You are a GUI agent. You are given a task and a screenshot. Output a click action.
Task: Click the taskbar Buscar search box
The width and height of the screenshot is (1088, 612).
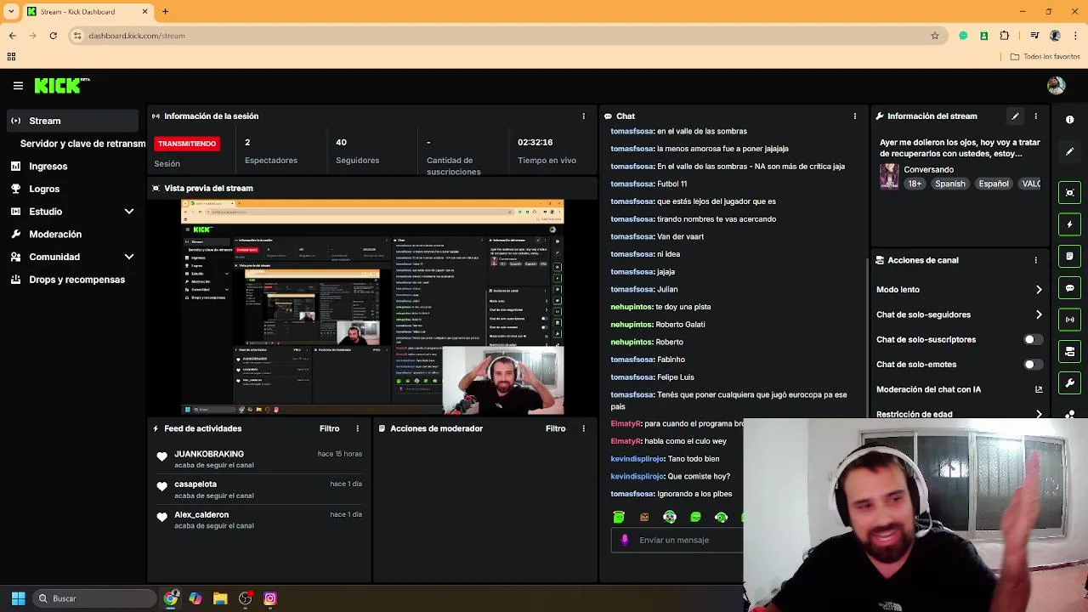(x=93, y=598)
